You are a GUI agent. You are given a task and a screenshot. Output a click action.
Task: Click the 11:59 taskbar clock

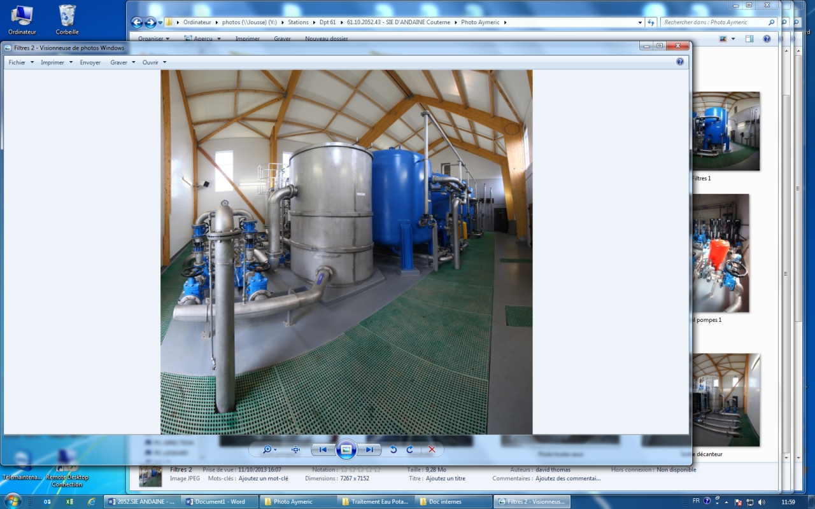coord(788,501)
